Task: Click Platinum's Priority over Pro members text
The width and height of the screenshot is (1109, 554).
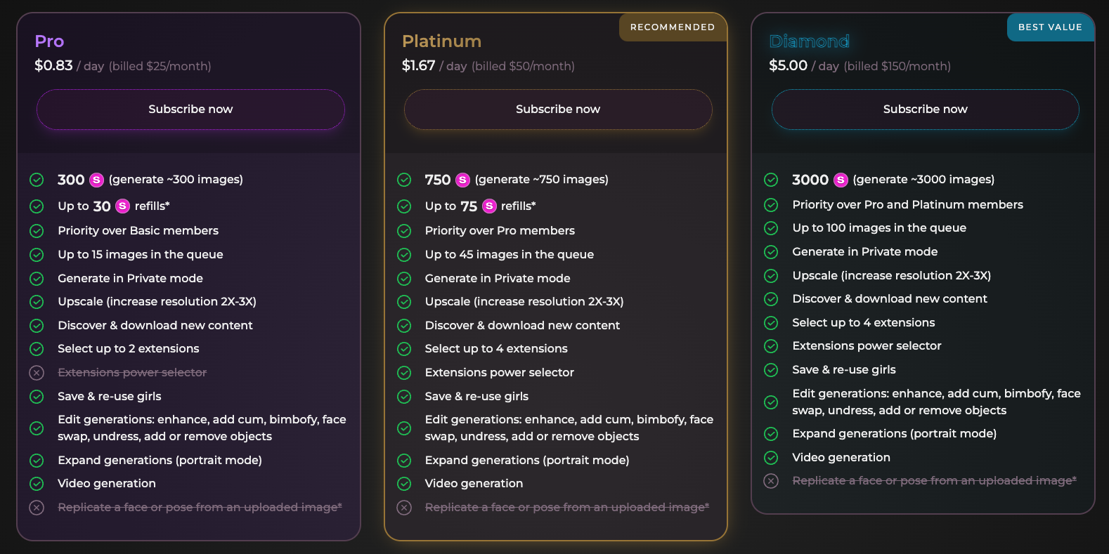Action: click(x=500, y=231)
